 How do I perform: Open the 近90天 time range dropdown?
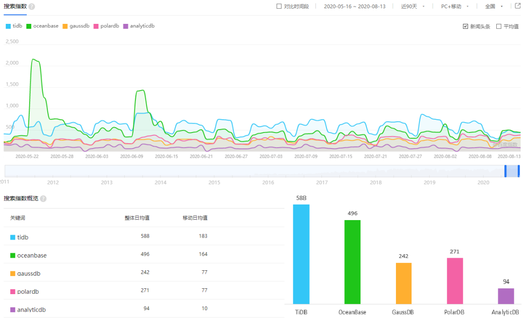pyautogui.click(x=413, y=6)
